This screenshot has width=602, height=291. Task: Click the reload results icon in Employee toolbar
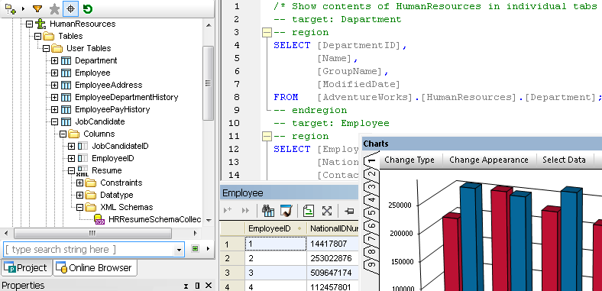[x=309, y=210]
